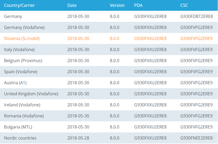218x144 pixels.
Task: Open the Italy (Vodafone) entry
Action: pyautogui.click(x=19, y=49)
